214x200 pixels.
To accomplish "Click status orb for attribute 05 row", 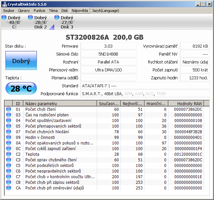I will point(9,126).
